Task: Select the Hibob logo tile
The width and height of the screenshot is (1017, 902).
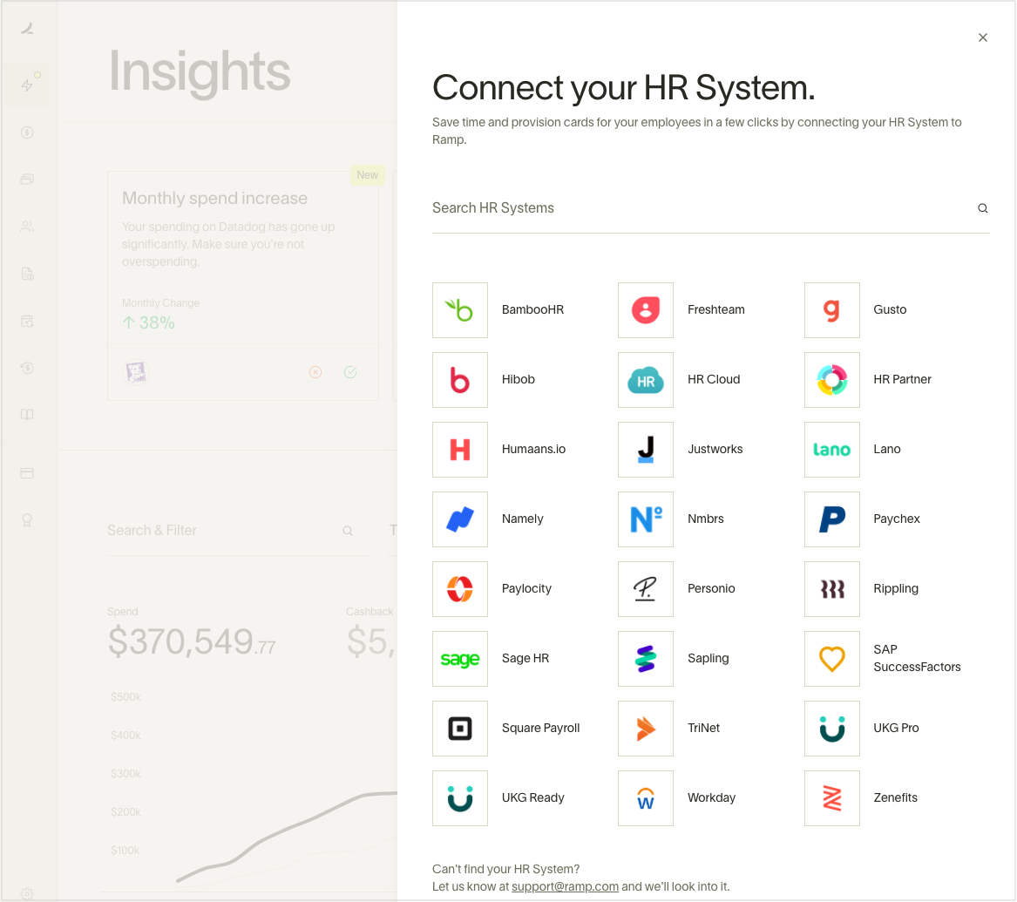Action: tap(460, 380)
